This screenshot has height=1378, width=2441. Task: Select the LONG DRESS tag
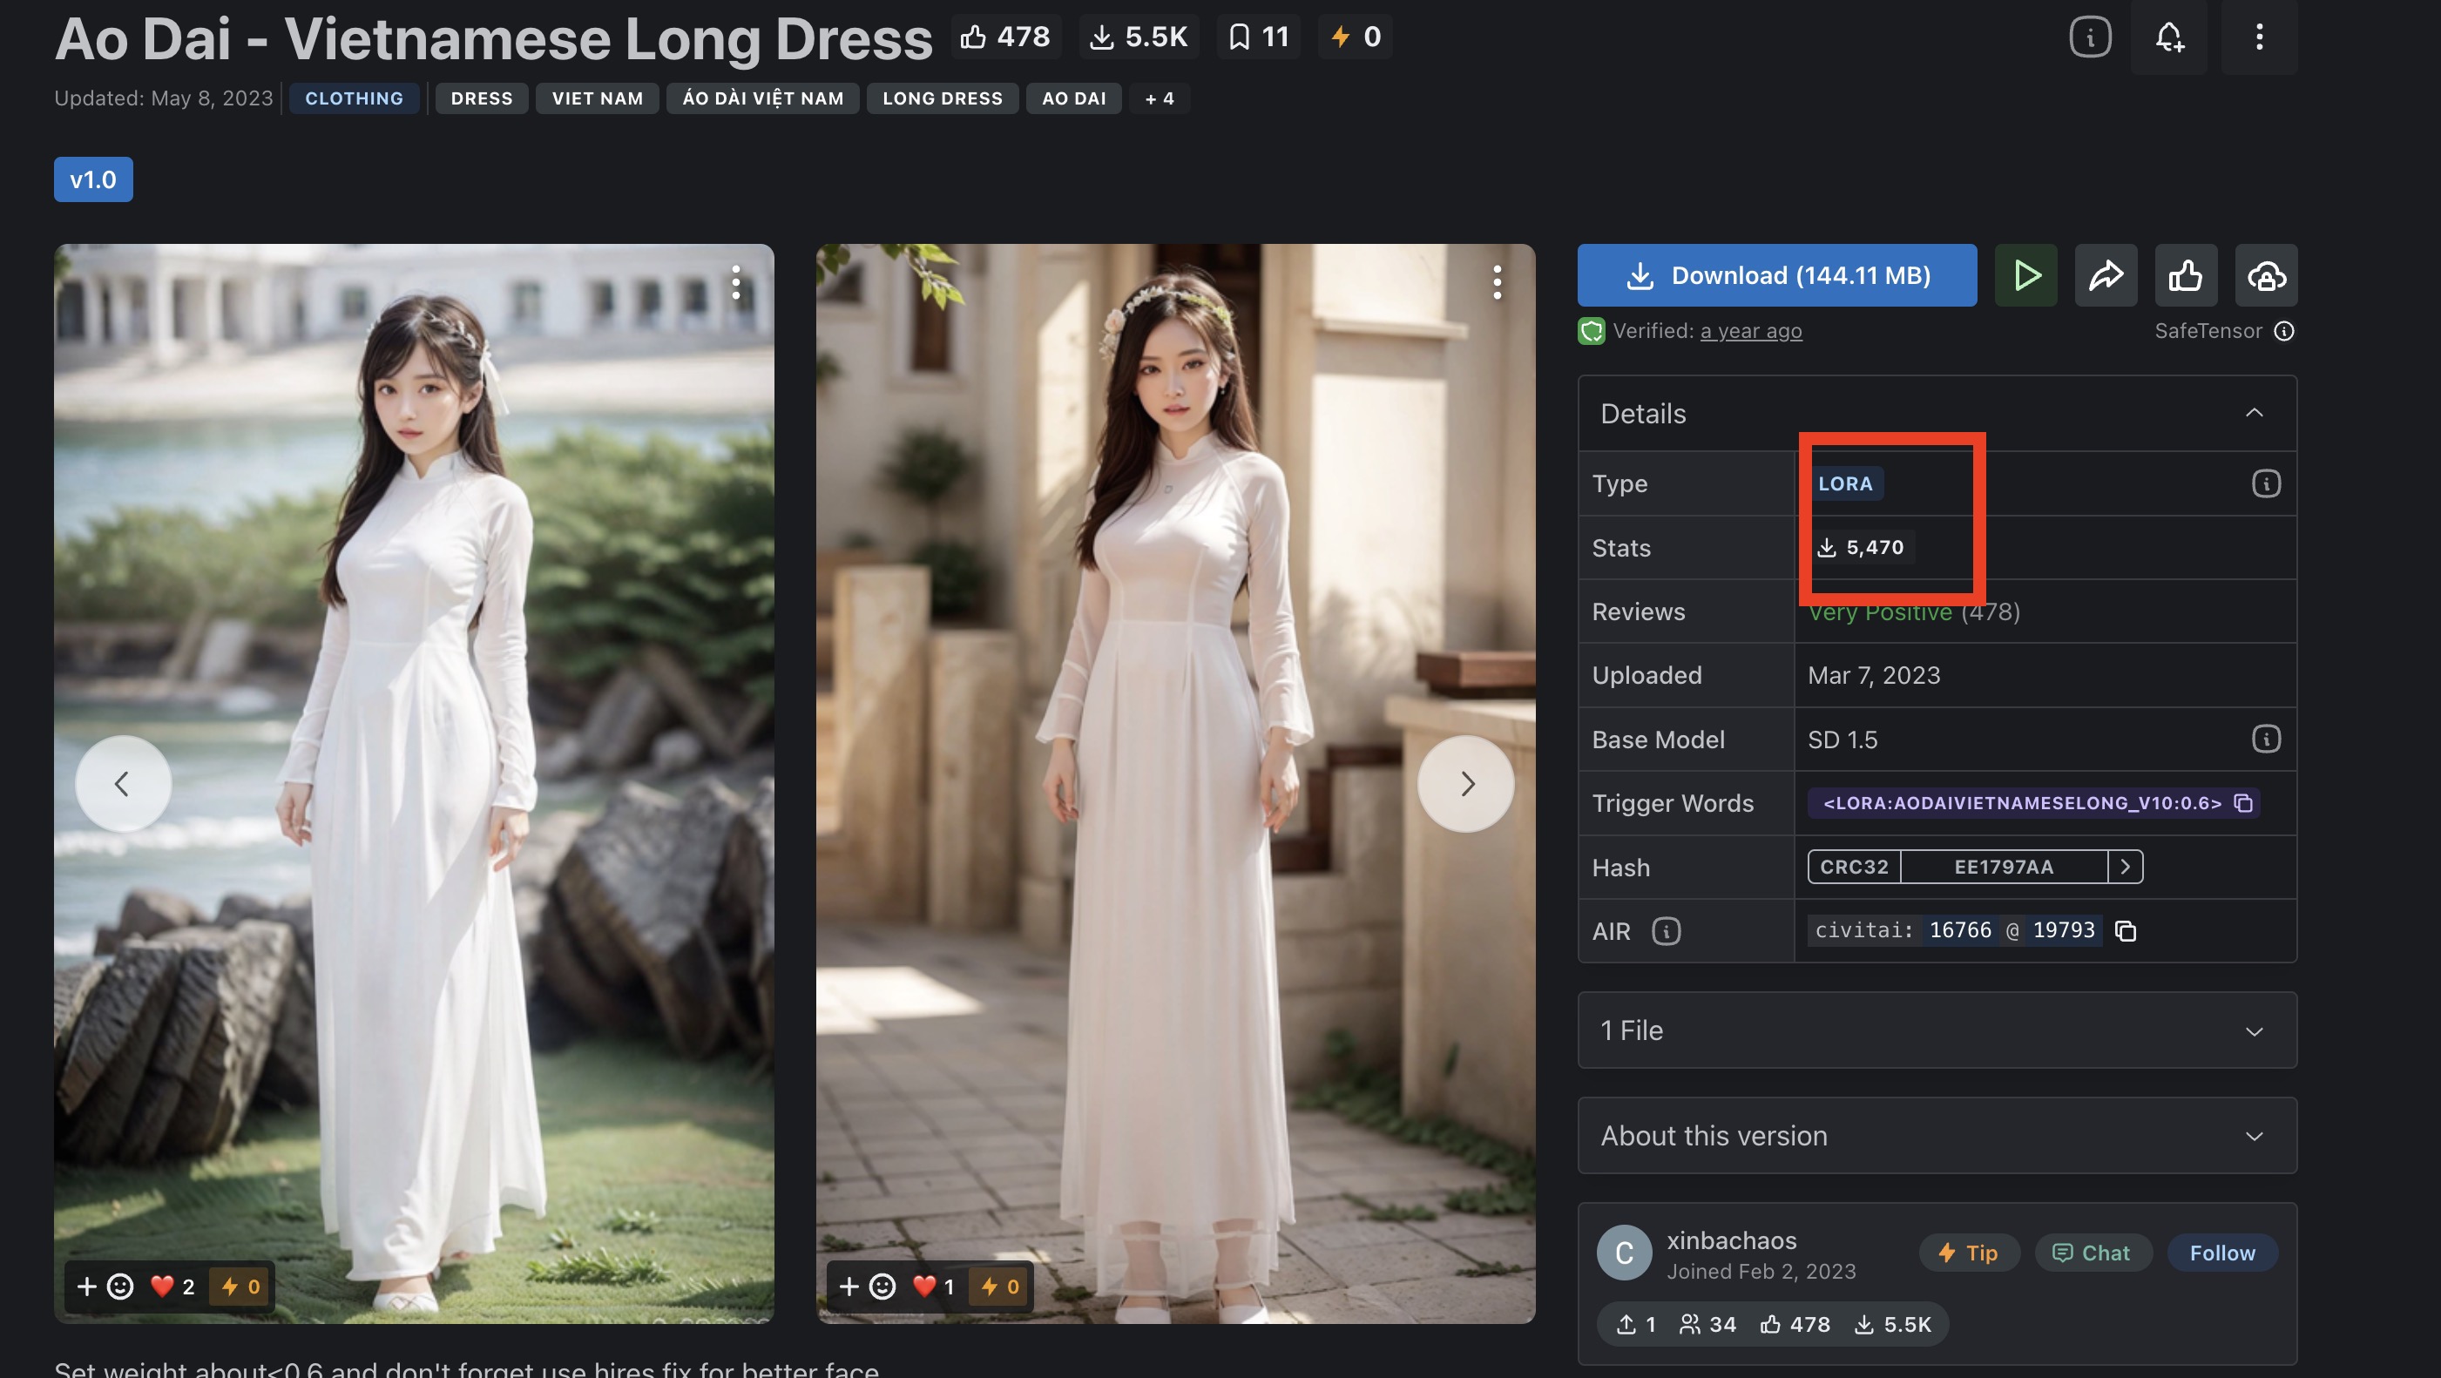coord(942,98)
